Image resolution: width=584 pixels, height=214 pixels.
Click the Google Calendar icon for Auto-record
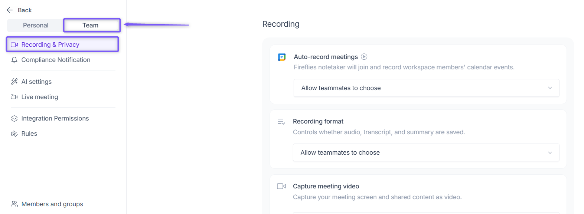[282, 57]
